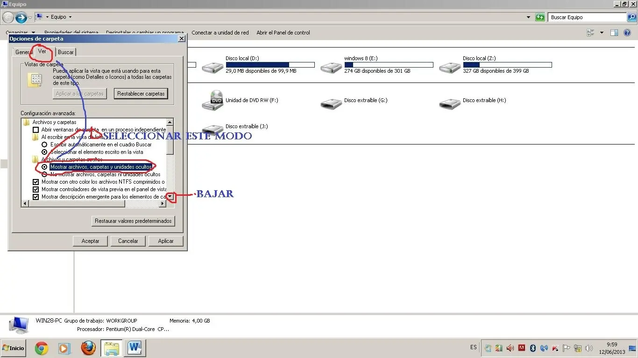Open the view options dropdown arrow

[602, 33]
